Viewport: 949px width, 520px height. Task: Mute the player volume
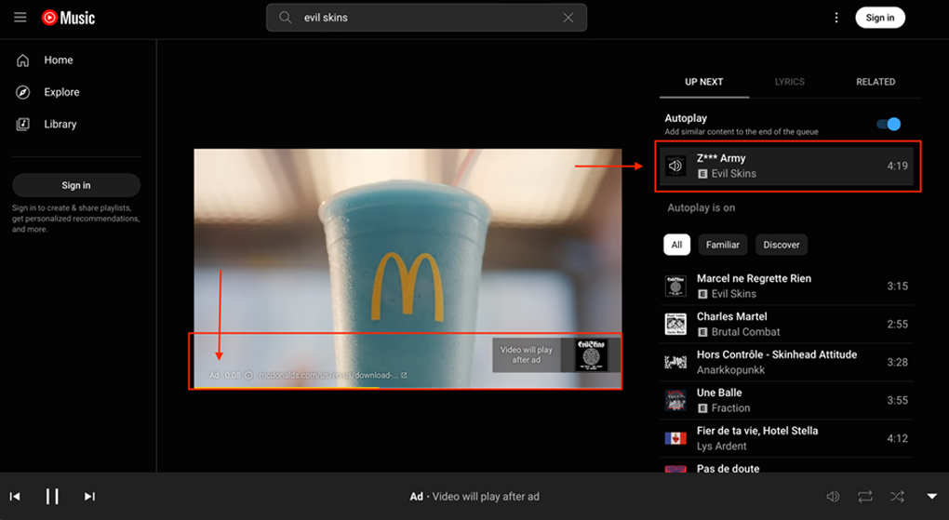(x=833, y=497)
